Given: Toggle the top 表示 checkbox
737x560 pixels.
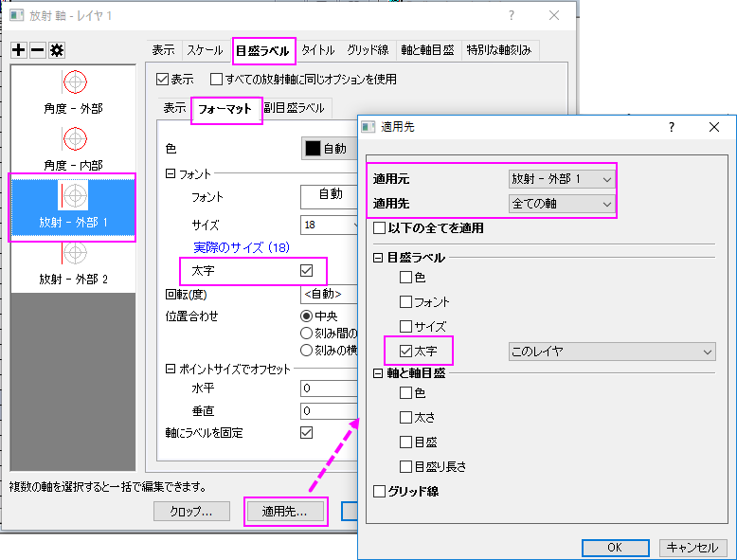Looking at the screenshot, I should pyautogui.click(x=163, y=79).
